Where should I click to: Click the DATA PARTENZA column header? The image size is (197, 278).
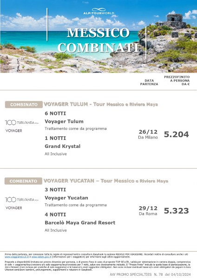pos(149,82)
